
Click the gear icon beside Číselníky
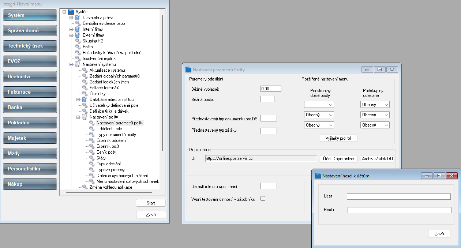click(x=85, y=94)
